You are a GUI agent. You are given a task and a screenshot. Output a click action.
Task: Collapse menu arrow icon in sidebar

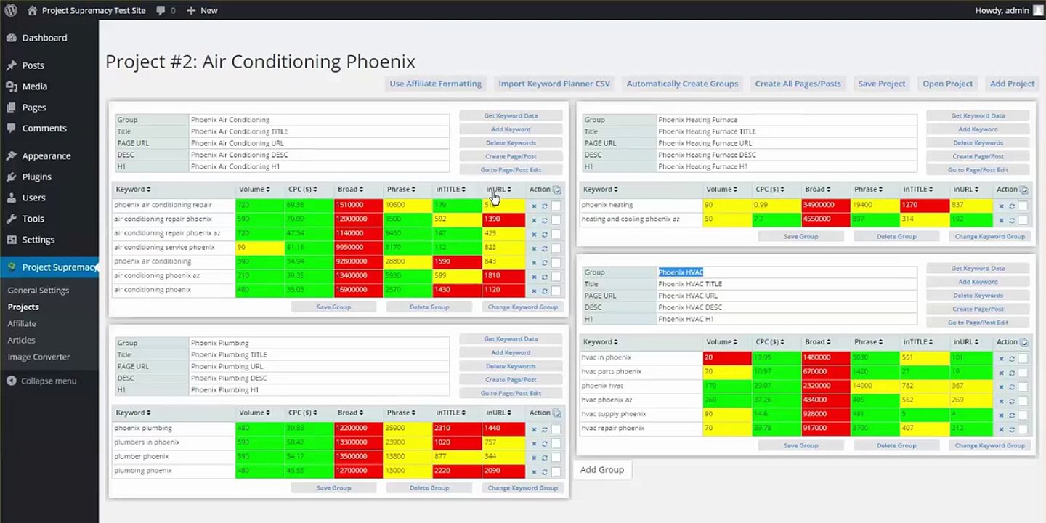point(11,381)
